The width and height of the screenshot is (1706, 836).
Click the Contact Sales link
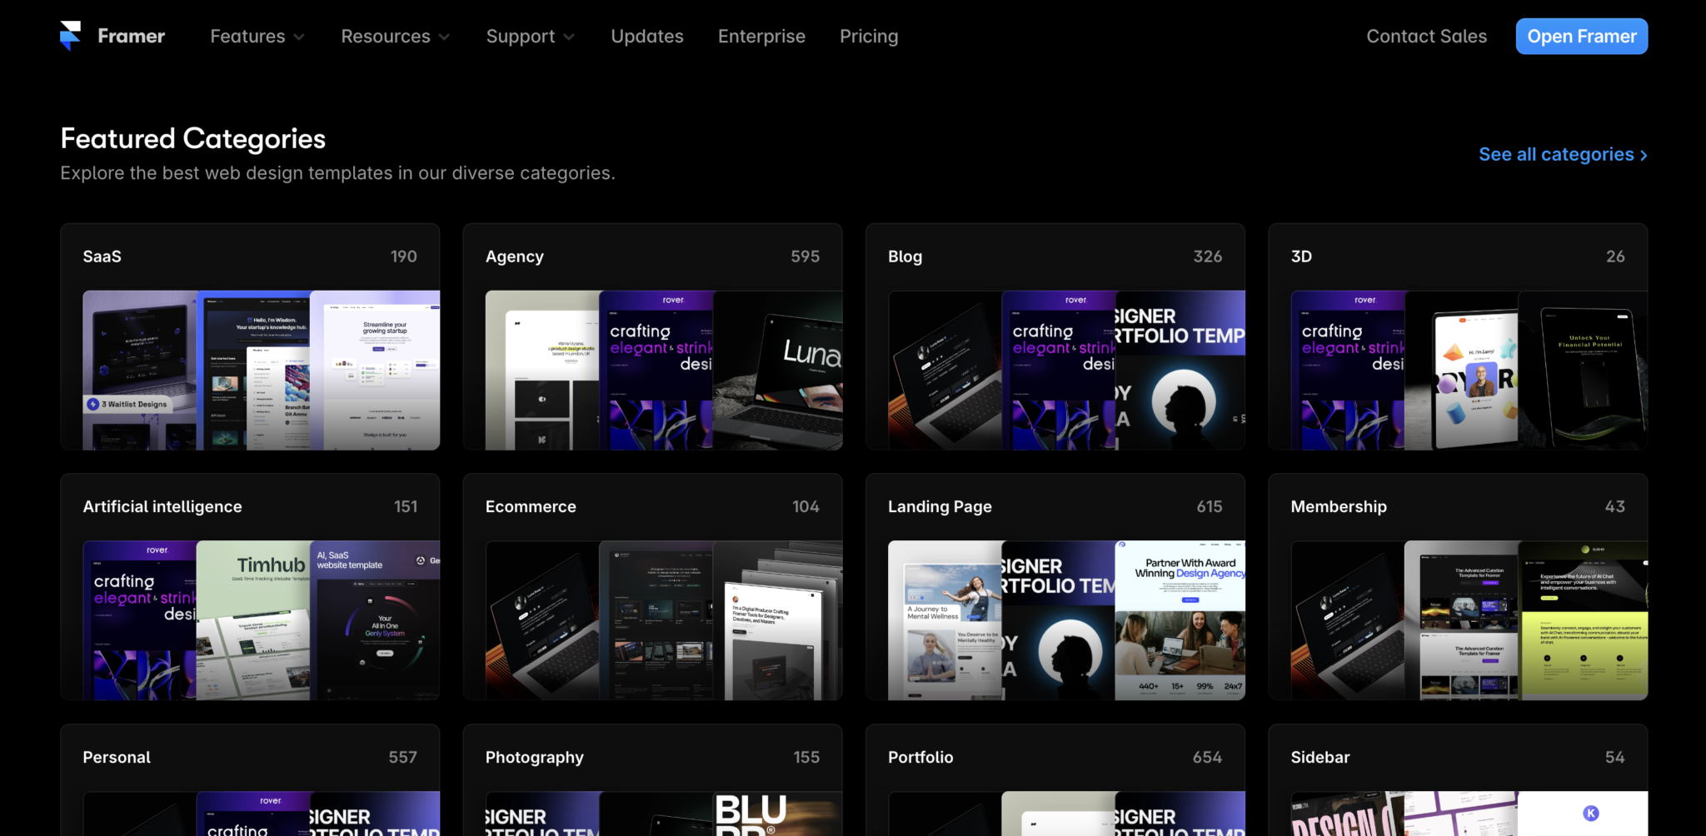(x=1426, y=36)
